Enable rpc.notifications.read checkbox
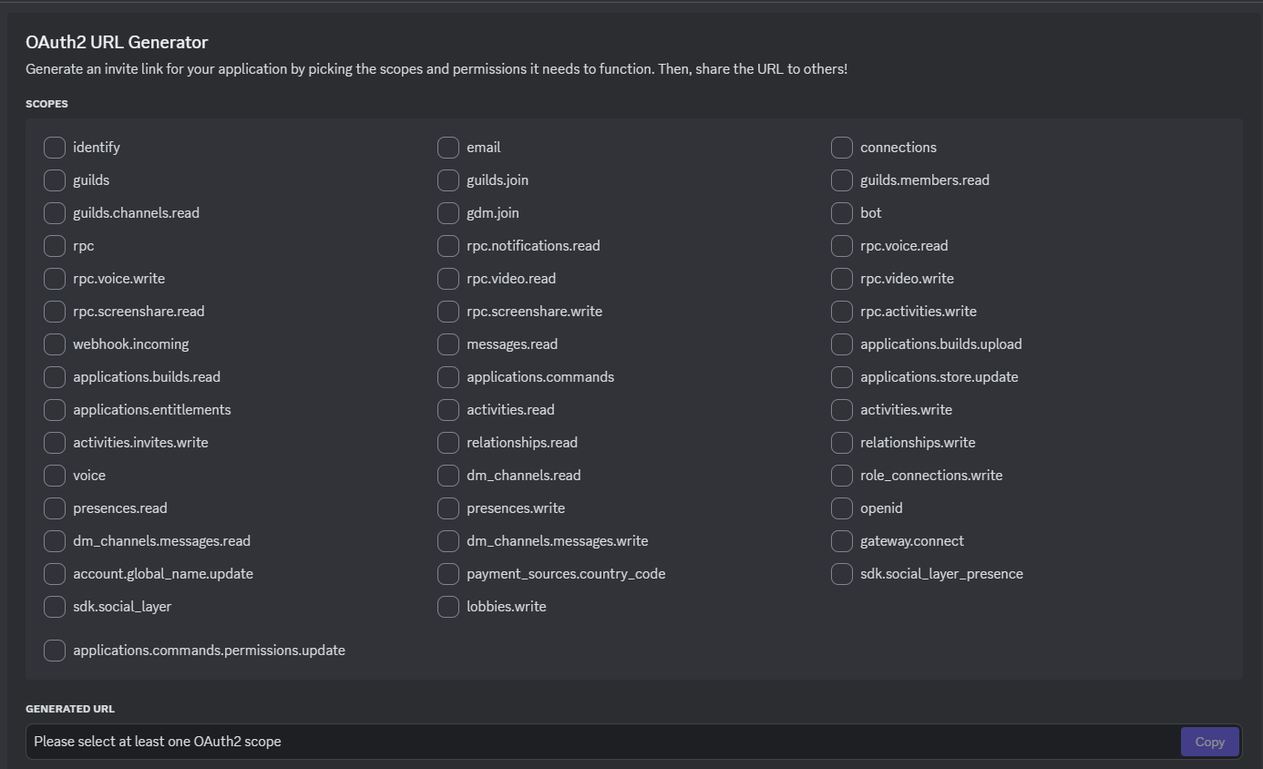1263x769 pixels. (x=448, y=246)
